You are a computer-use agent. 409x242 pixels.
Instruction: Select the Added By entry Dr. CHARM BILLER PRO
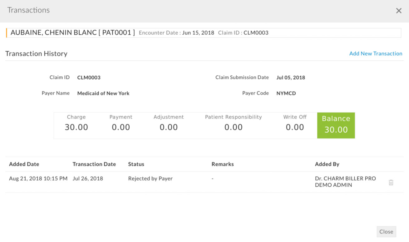pos(345,179)
